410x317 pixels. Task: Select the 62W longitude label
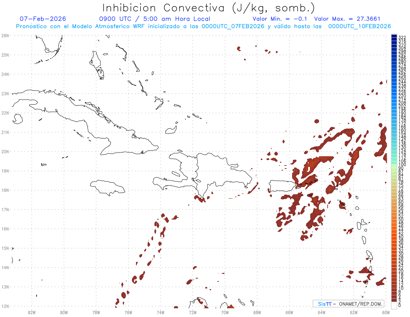coord(354,312)
